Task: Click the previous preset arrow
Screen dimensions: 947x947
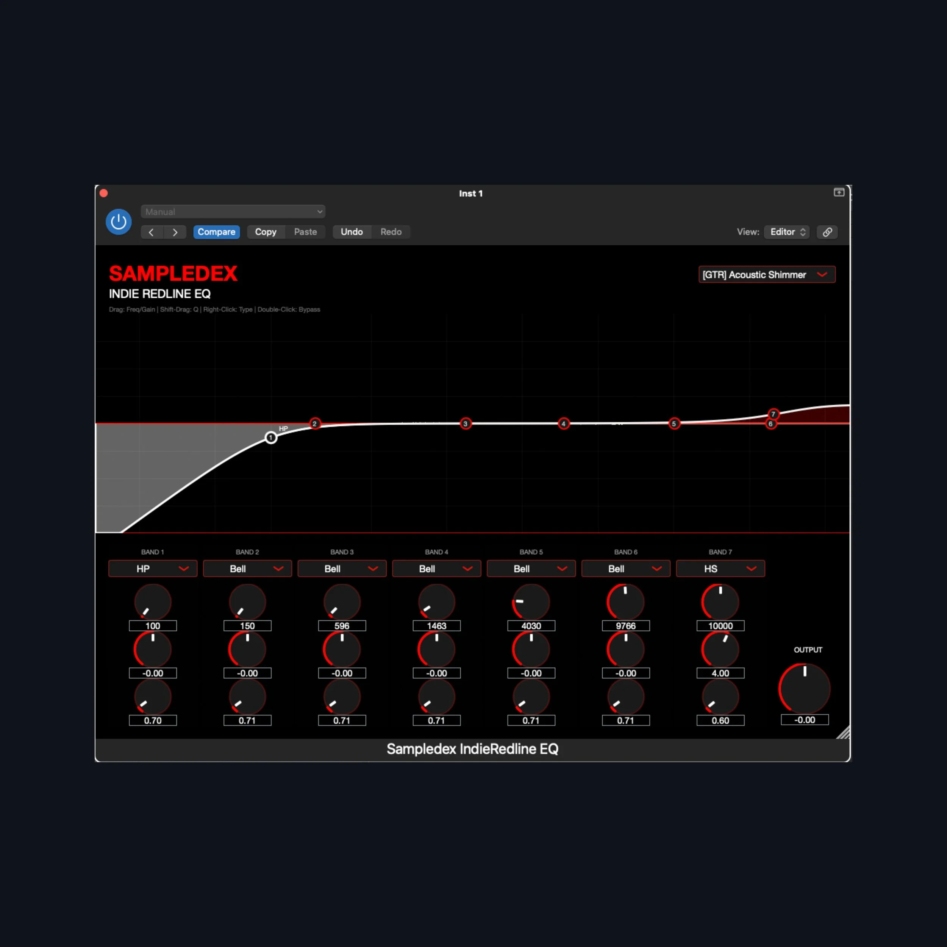Action: [152, 232]
